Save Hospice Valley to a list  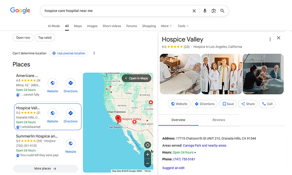pyautogui.click(x=228, y=104)
